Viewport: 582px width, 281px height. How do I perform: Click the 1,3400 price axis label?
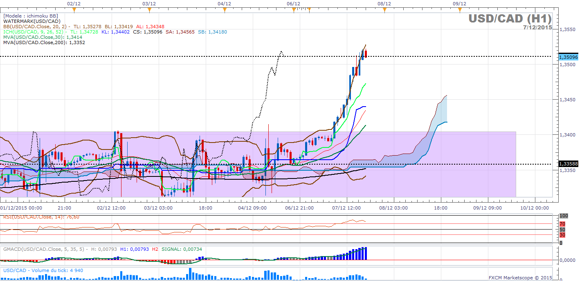pos(567,135)
